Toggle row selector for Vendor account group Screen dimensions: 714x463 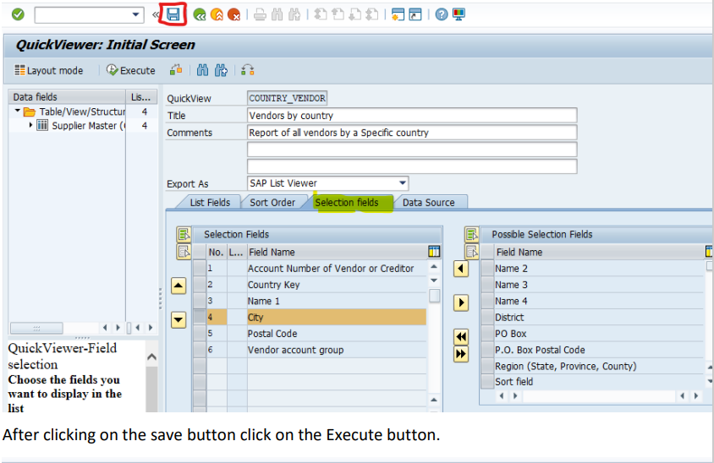click(200, 350)
